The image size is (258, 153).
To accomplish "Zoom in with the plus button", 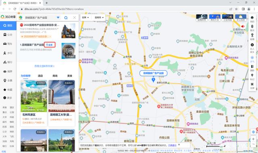I will coord(254,139).
